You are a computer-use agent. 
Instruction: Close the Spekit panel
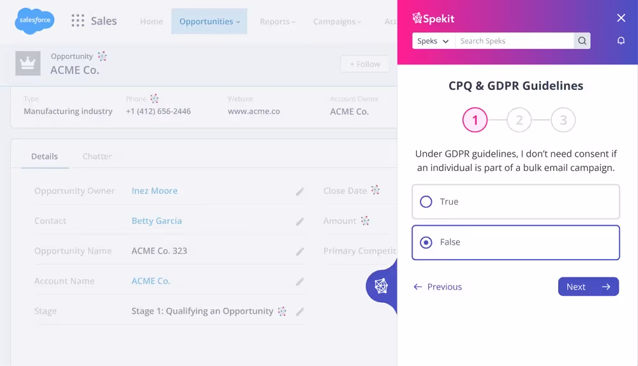[x=621, y=18]
